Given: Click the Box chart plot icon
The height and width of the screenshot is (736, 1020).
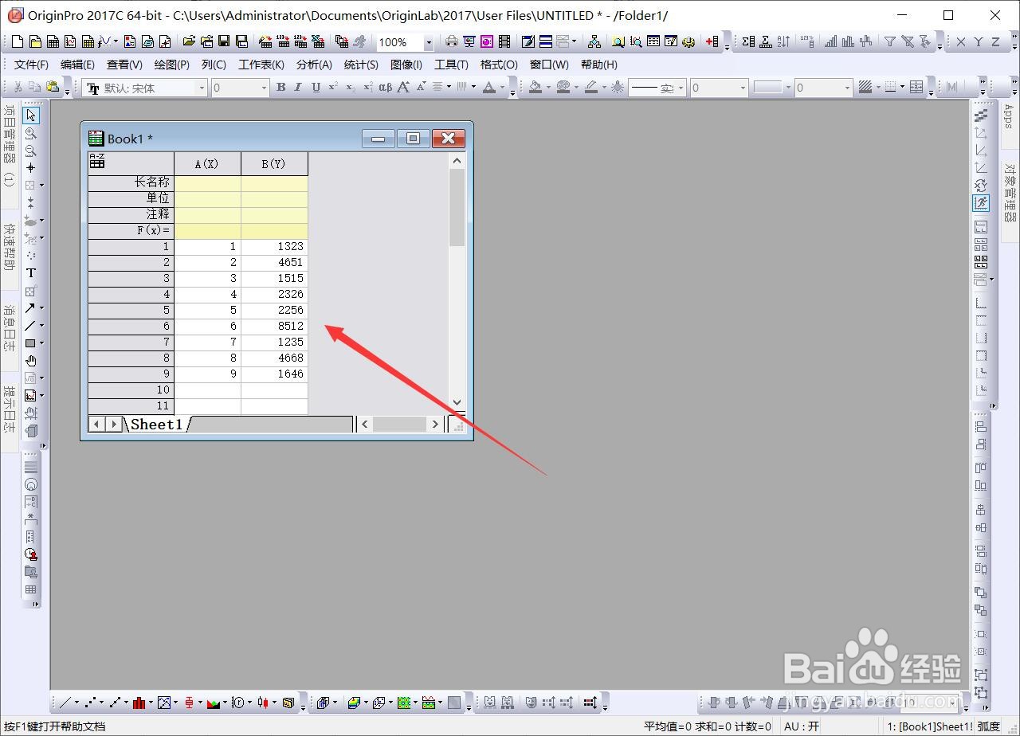Looking at the screenshot, I should click(x=189, y=703).
